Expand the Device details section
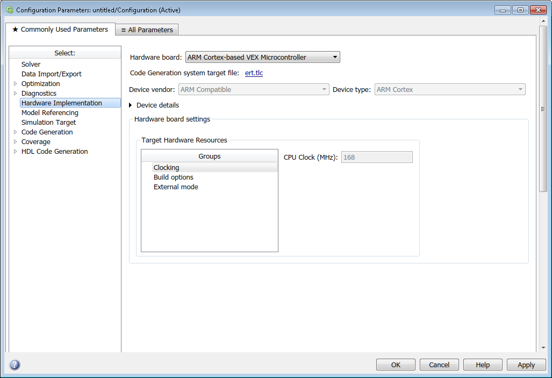 [131, 105]
